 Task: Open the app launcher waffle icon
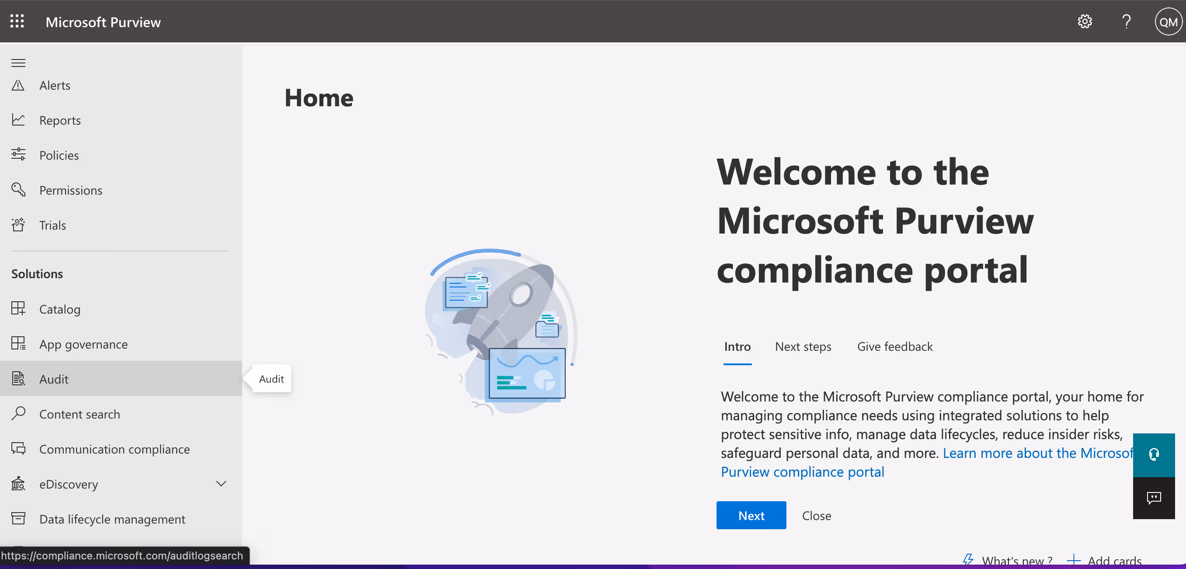pos(17,22)
